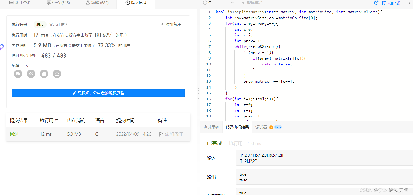This screenshot has height=195, width=413.
Task: Click the 提交结果 column header
Action: [x=19, y=121]
